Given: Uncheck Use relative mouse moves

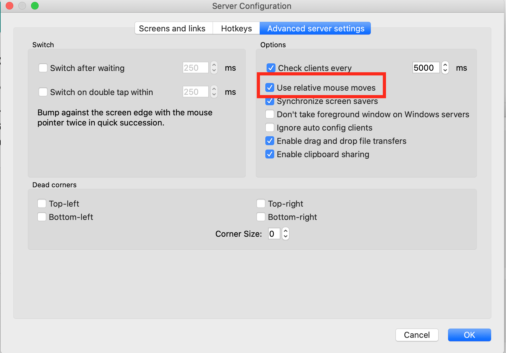Looking at the screenshot, I should tap(270, 88).
